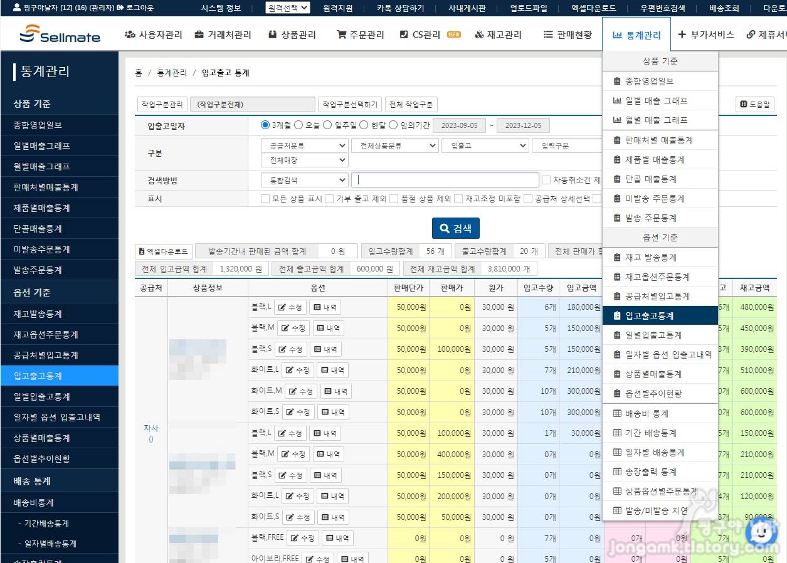Viewport: 787px width, 563px height.
Task: Click 엑셀다운로드 in top bar
Action: (594, 8)
